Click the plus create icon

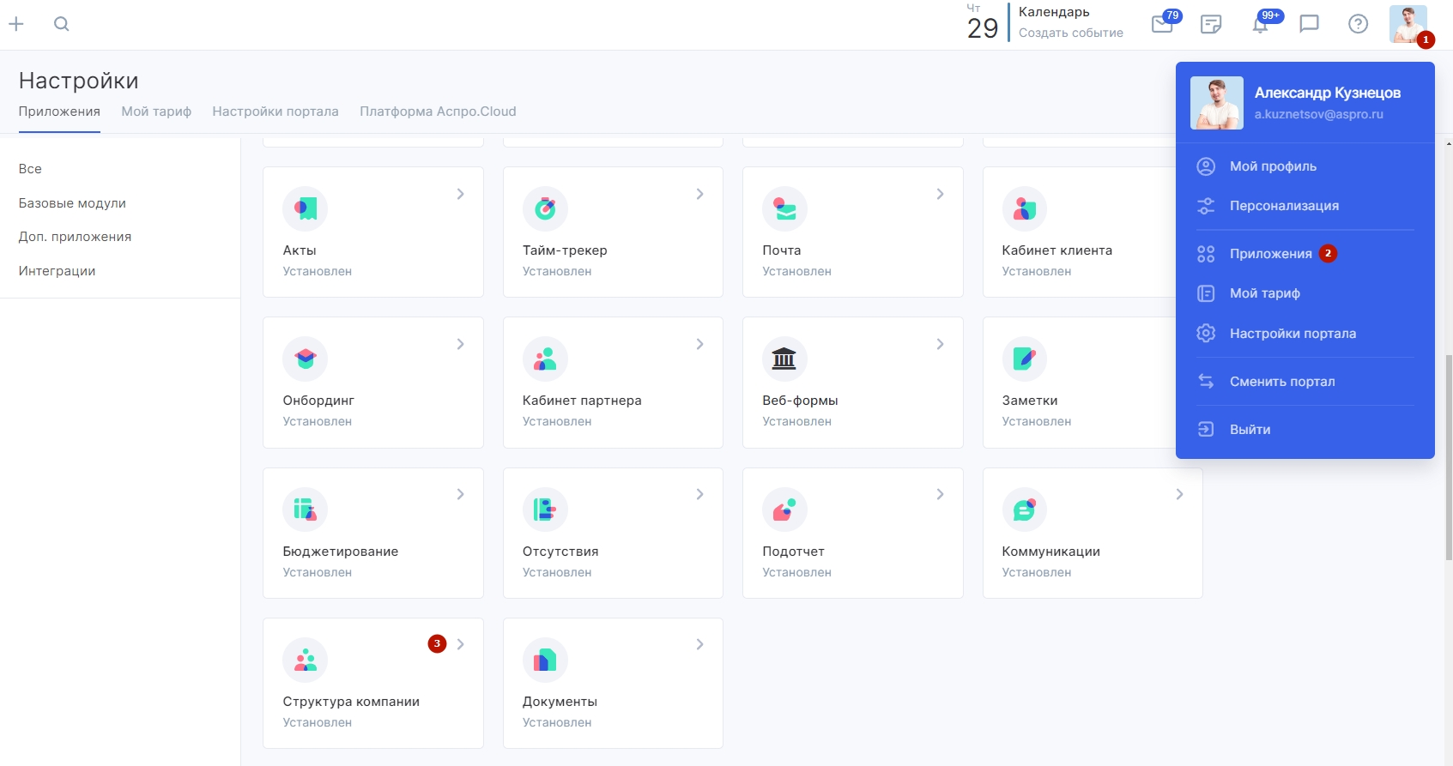(x=16, y=24)
